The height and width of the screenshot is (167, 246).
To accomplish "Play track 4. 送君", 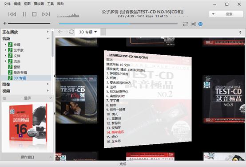I will (111, 87).
